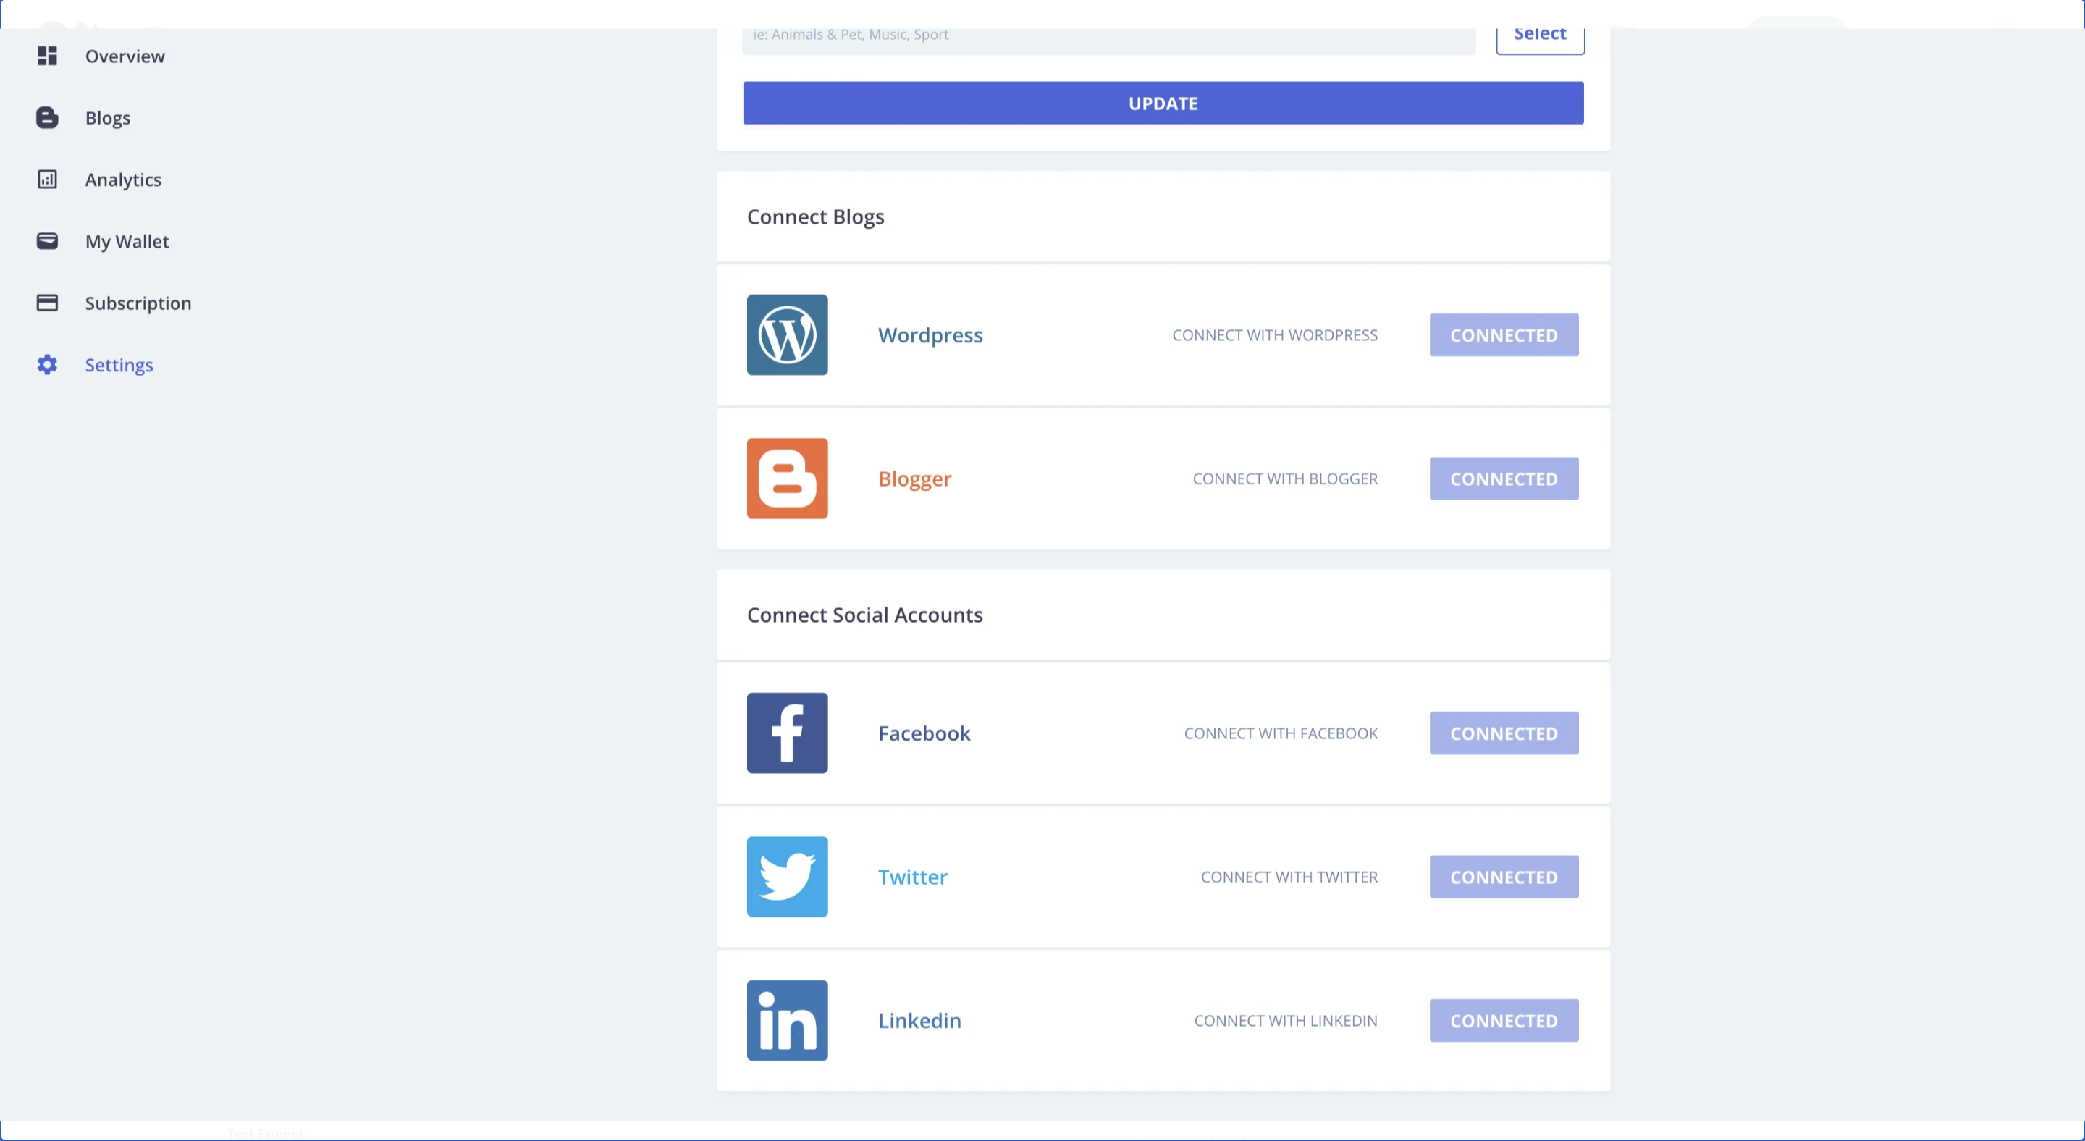
Task: Select the Subscription card icon
Action: point(47,302)
